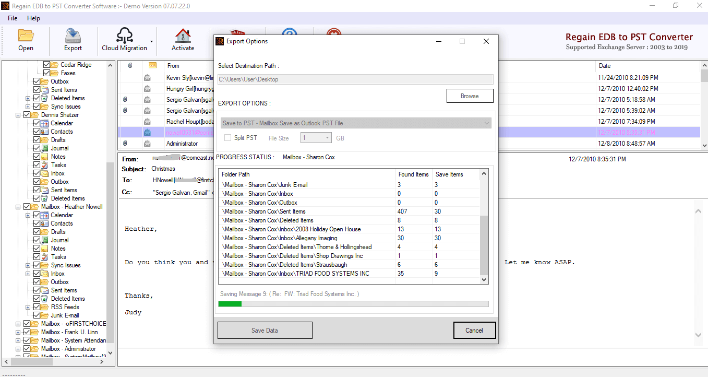
Task: Click the mail icon for the Hungry Girl row
Action: click(x=147, y=89)
